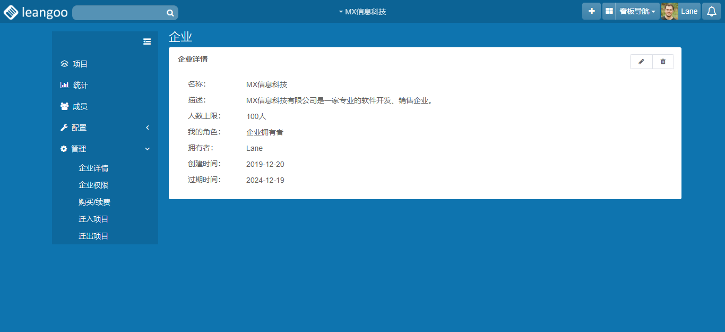Image resolution: width=725 pixels, height=332 pixels.
Task: Delete enterprise using trash icon
Action: click(663, 62)
